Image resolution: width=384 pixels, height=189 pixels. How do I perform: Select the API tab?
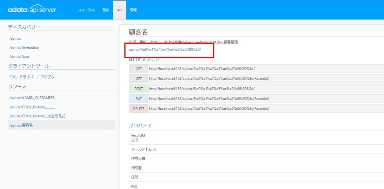click(x=120, y=10)
